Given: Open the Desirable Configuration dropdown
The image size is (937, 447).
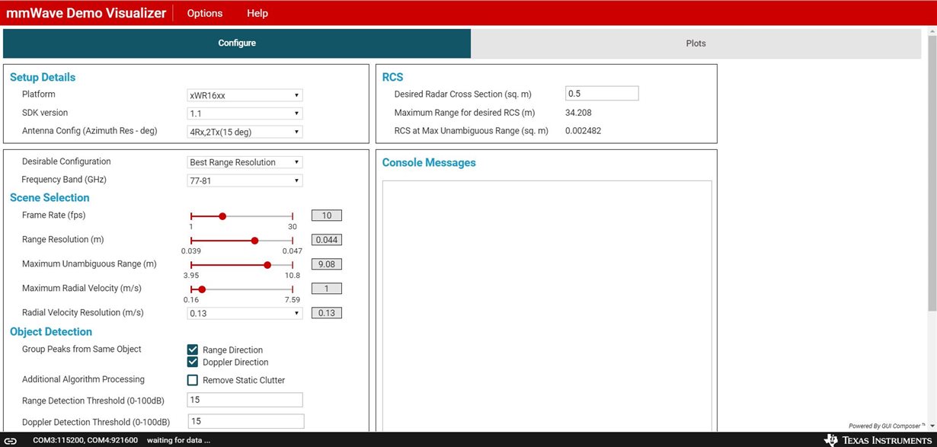Looking at the screenshot, I should [245, 162].
